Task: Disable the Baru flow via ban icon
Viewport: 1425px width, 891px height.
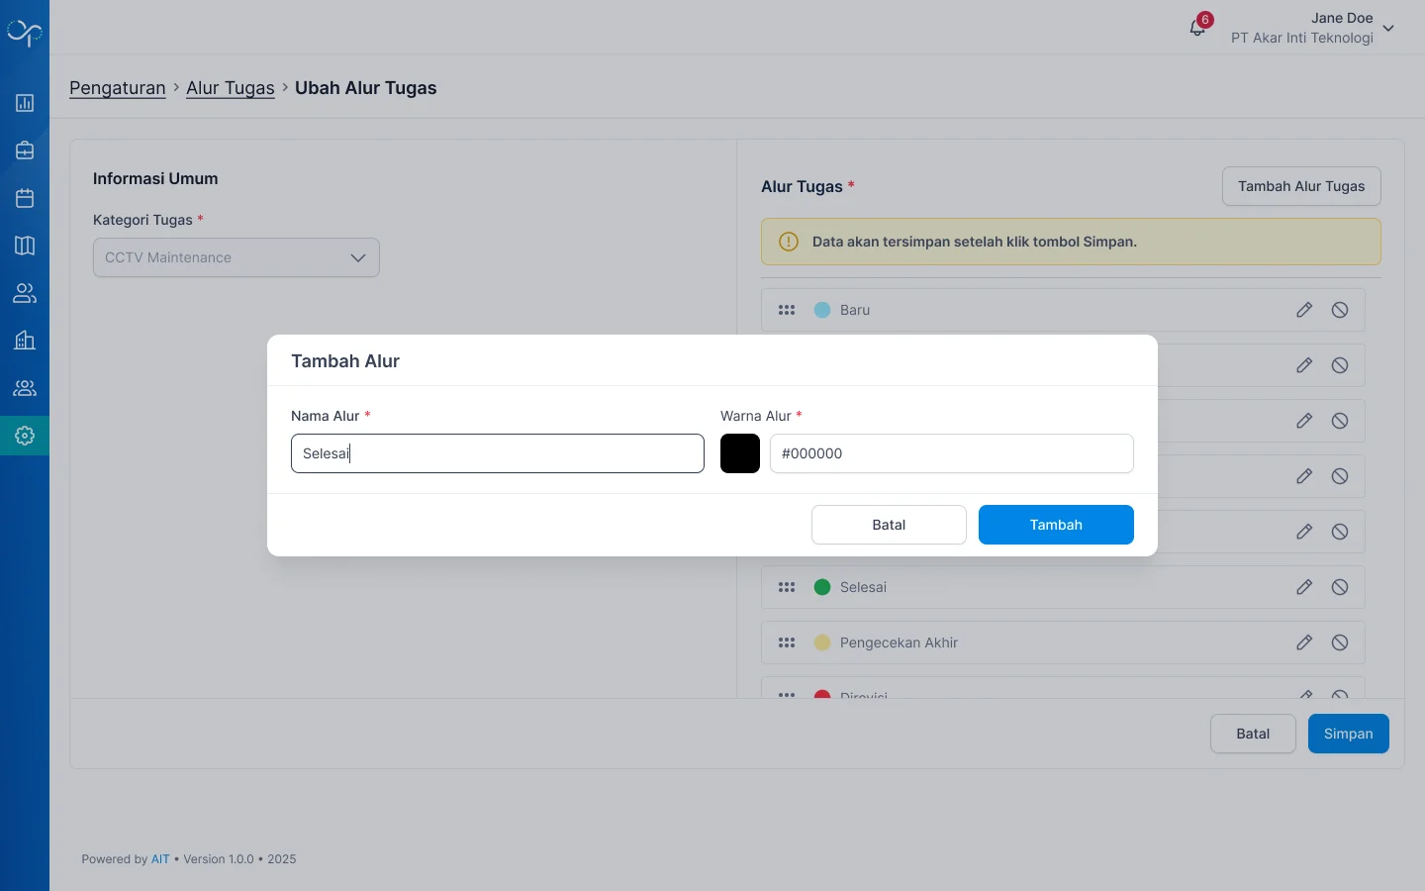Action: 1340,310
